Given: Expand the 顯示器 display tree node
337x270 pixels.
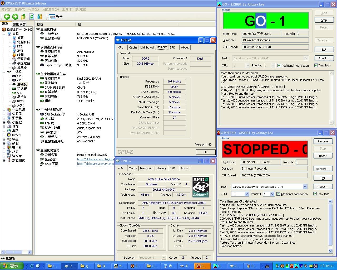Looking at the screenshot, I should point(4,118).
